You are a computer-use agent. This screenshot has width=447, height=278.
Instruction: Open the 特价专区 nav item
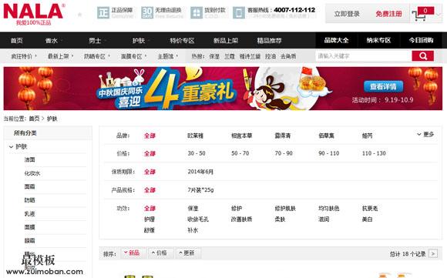182,41
